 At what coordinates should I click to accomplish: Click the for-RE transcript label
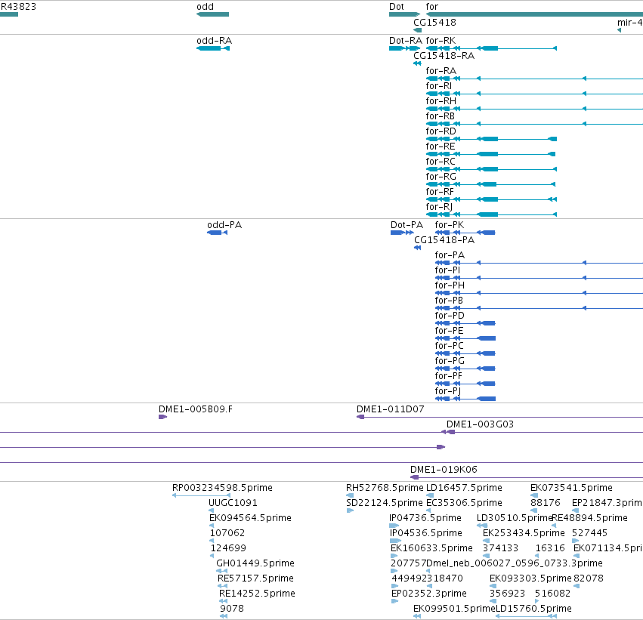[441, 147]
